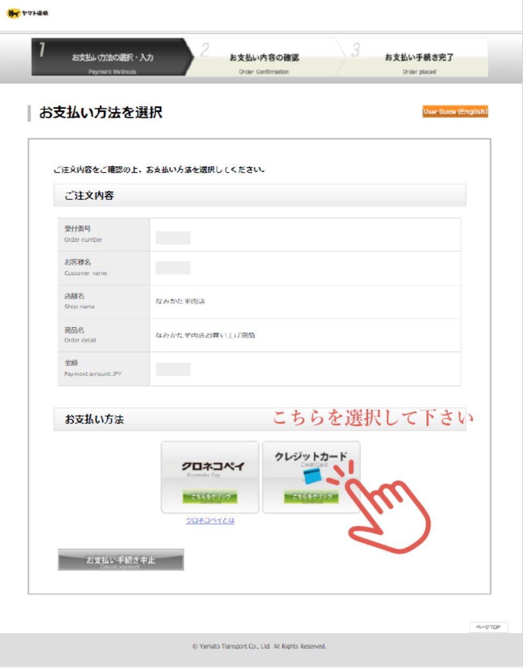Screen dimensions: 523x668
Task: Click the 金額 Payment amount label
Action: [x=93, y=368]
